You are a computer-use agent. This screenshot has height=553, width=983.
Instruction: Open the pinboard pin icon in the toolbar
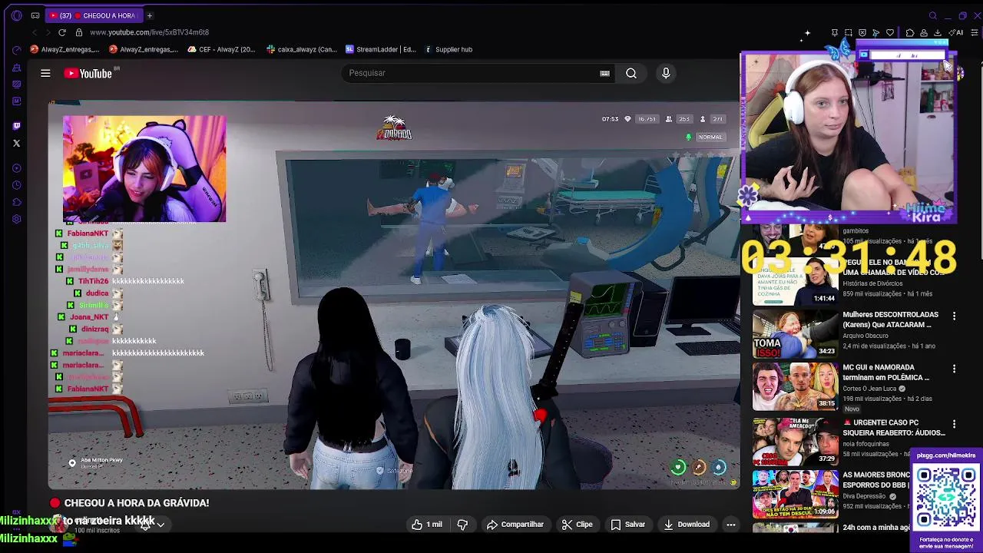[x=834, y=32]
